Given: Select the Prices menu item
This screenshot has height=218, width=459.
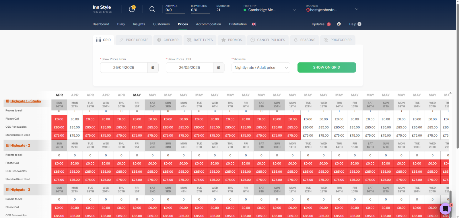Looking at the screenshot, I should click(183, 24).
